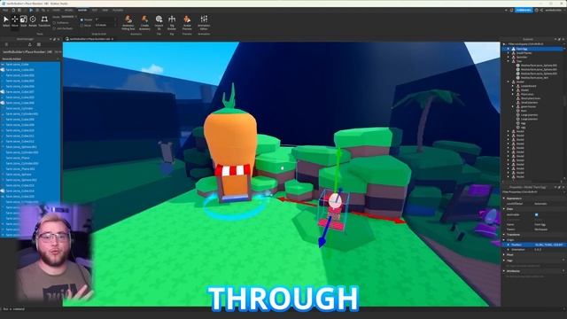Switch to the Home ribbon tab

57,10
